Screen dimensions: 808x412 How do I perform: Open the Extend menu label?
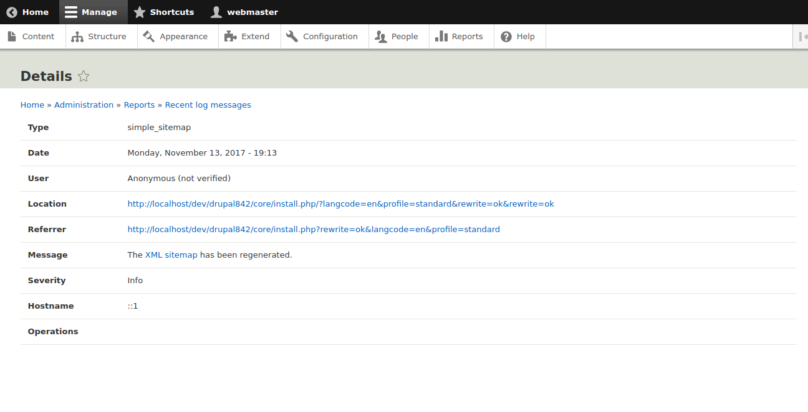click(256, 37)
